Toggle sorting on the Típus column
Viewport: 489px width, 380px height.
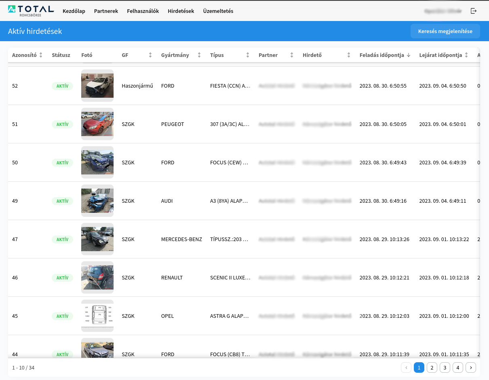tap(248, 55)
